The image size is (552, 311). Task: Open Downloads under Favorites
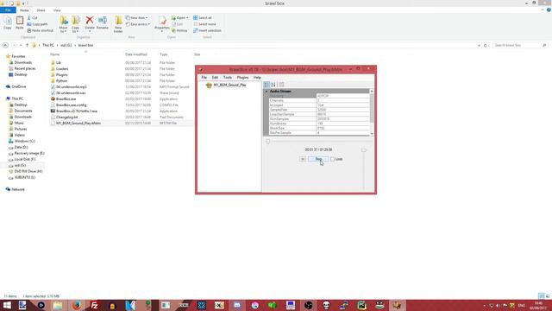coord(23,62)
